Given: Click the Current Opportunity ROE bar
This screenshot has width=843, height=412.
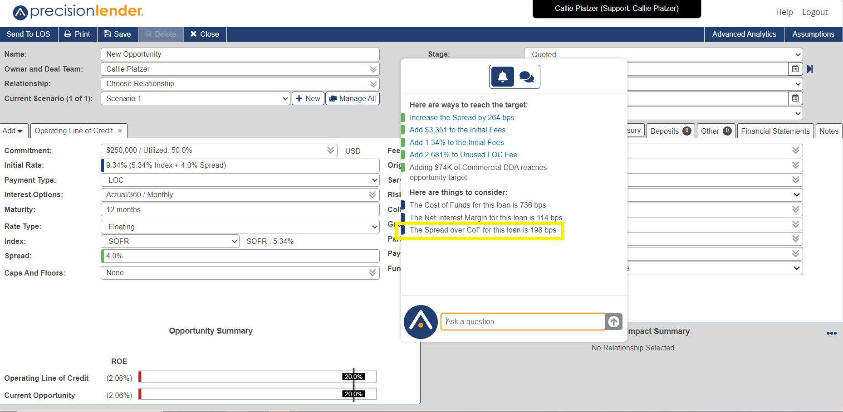Looking at the screenshot, I should click(257, 394).
